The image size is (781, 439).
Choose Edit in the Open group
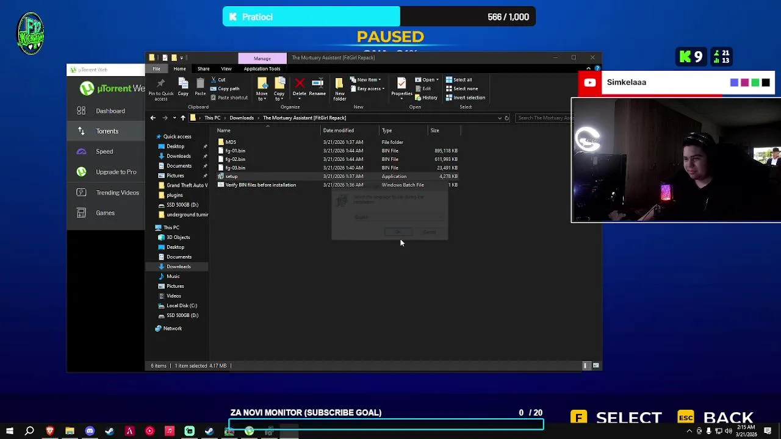(423, 88)
